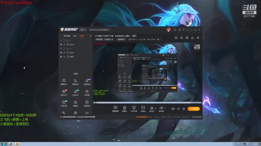Click the 横屏通用 pill button
This screenshot has width=261, height=146.
point(121,39)
